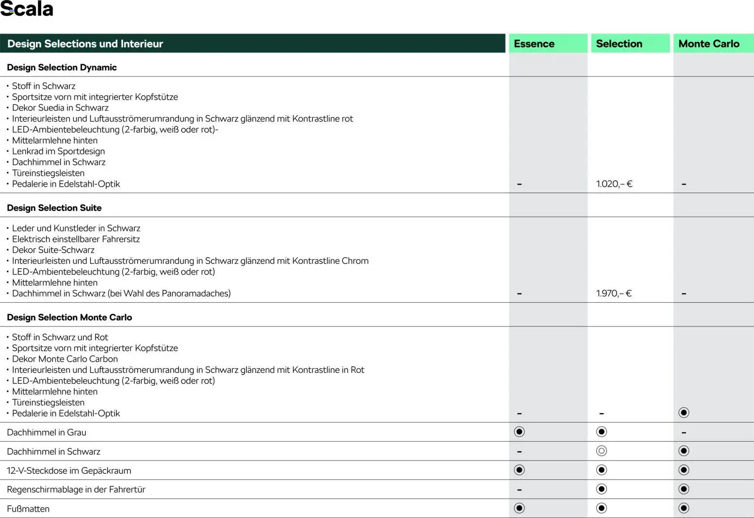
Task: Select the Selection marker for 12-V-Steckdose im Gepäckraum
Action: (x=601, y=470)
